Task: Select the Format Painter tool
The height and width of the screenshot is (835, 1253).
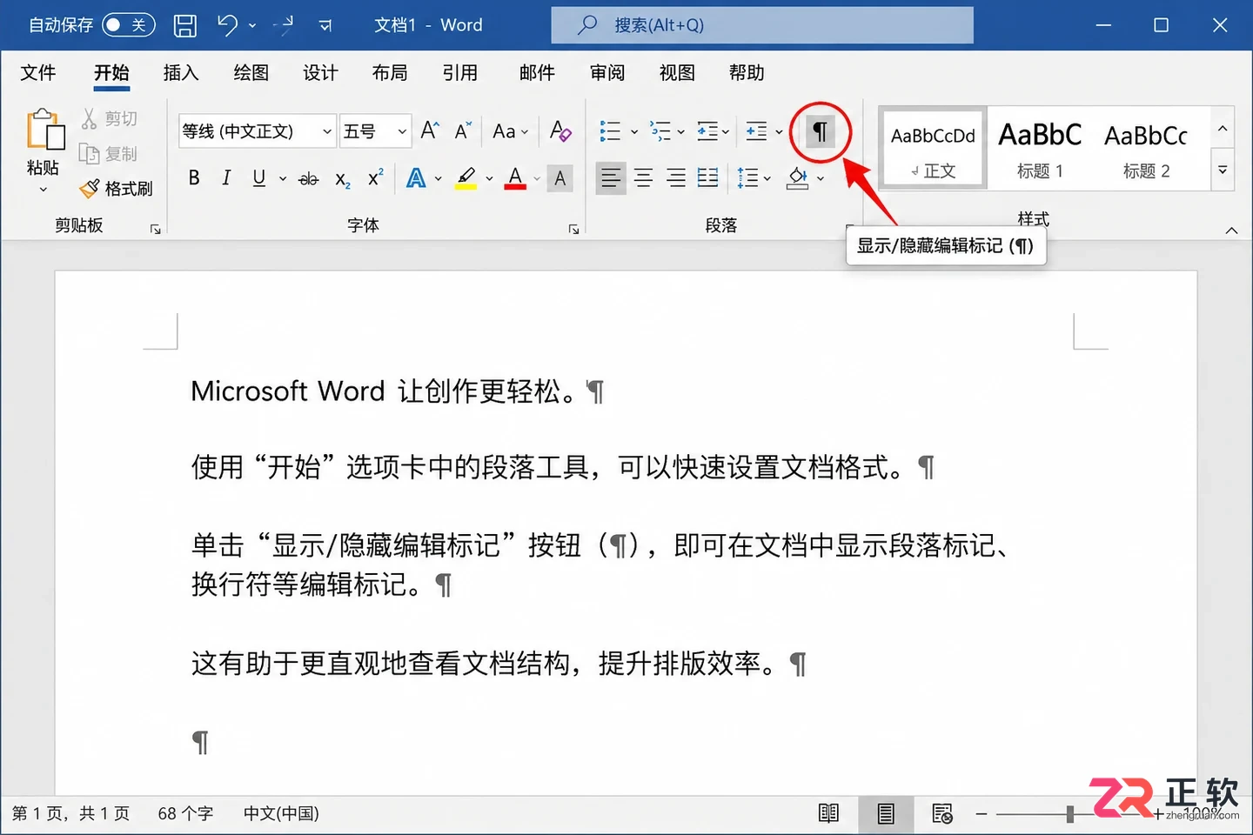Action: [x=116, y=189]
